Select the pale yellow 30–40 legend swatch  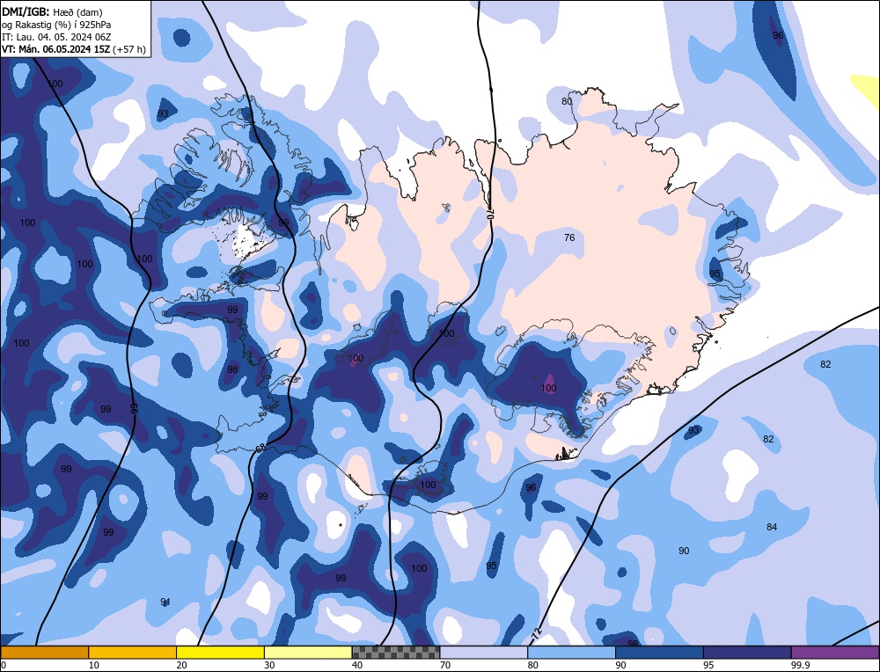pyautogui.click(x=308, y=653)
